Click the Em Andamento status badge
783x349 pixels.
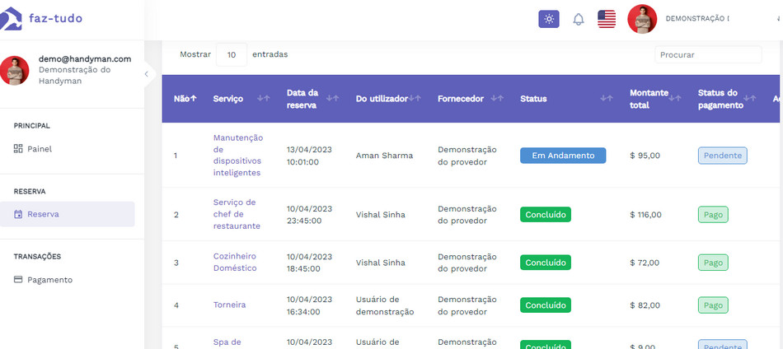pyautogui.click(x=563, y=156)
